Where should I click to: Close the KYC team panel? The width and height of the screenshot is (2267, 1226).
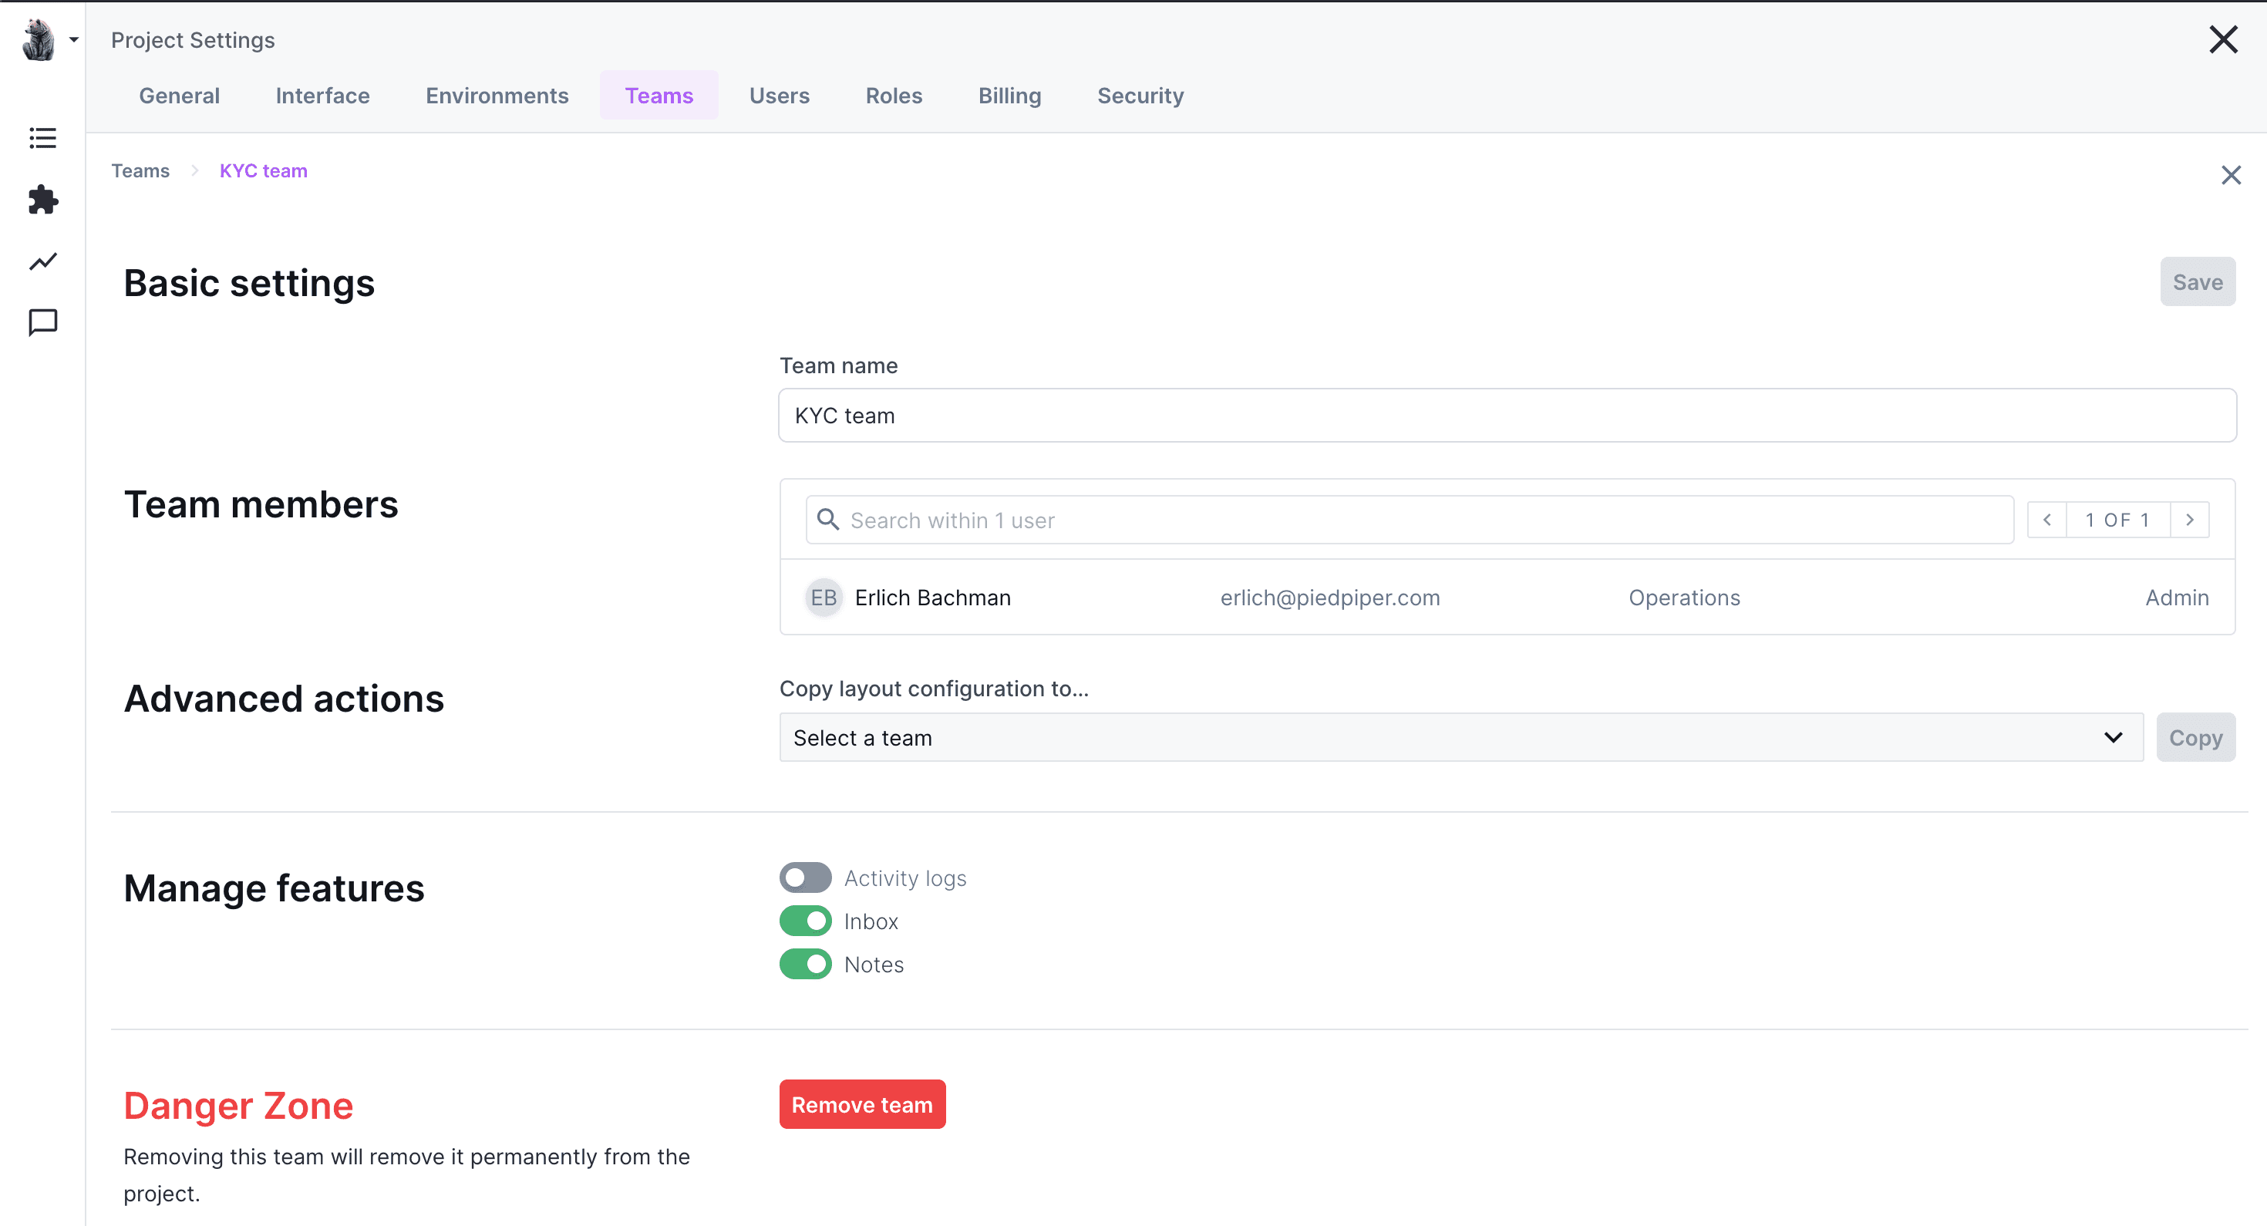(x=2230, y=175)
